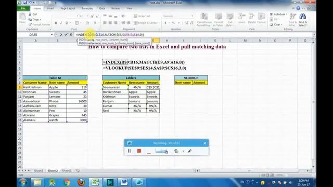Open Insert Function fx dialog
Image resolution: width=333 pixels, height=187 pixels.
coord(71,35)
